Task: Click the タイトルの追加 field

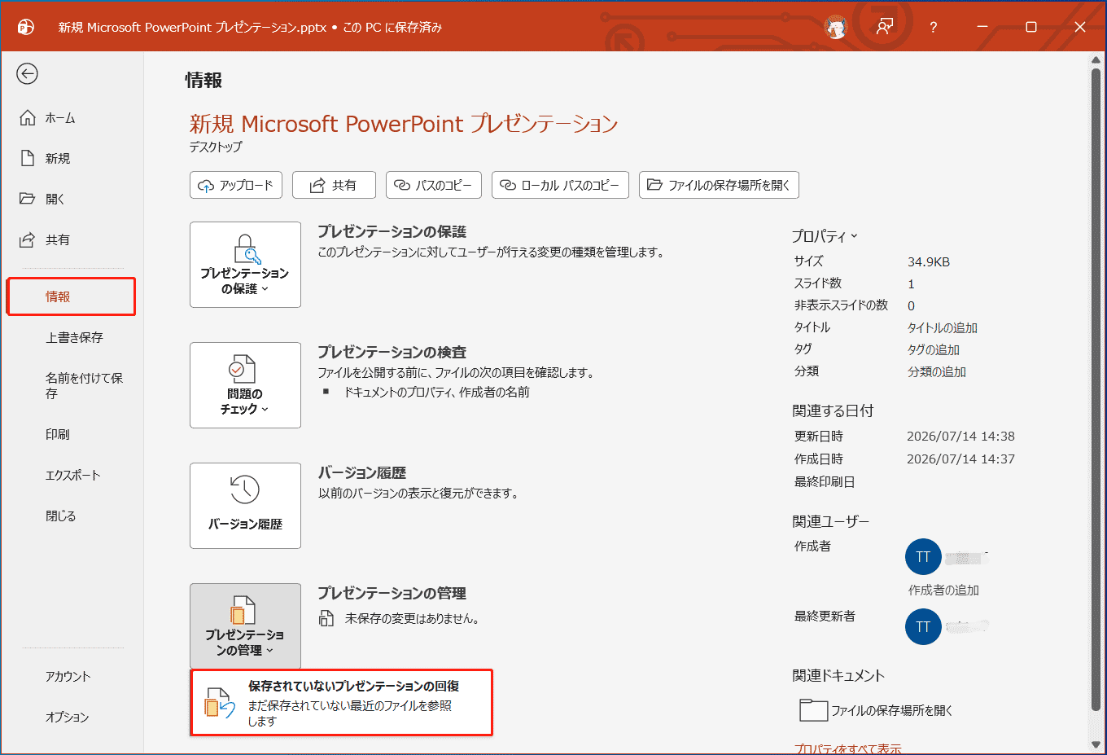Action: 942,327
